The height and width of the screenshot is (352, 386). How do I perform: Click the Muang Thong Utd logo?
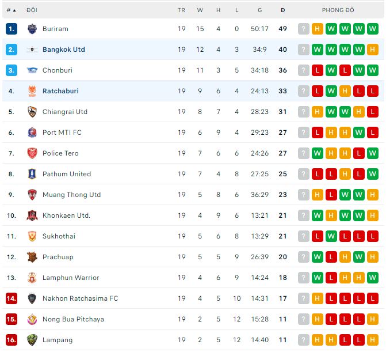click(32, 195)
